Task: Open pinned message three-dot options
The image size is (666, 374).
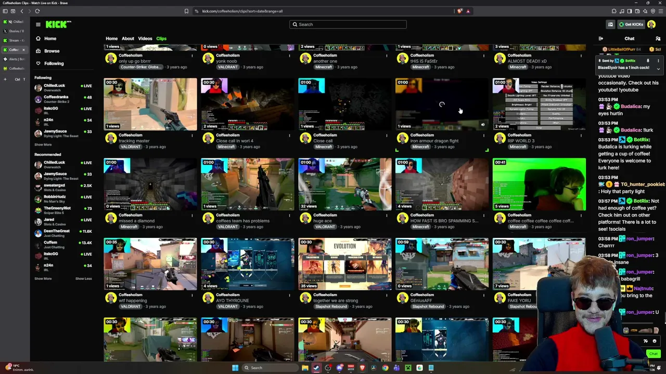Action: coord(658,61)
